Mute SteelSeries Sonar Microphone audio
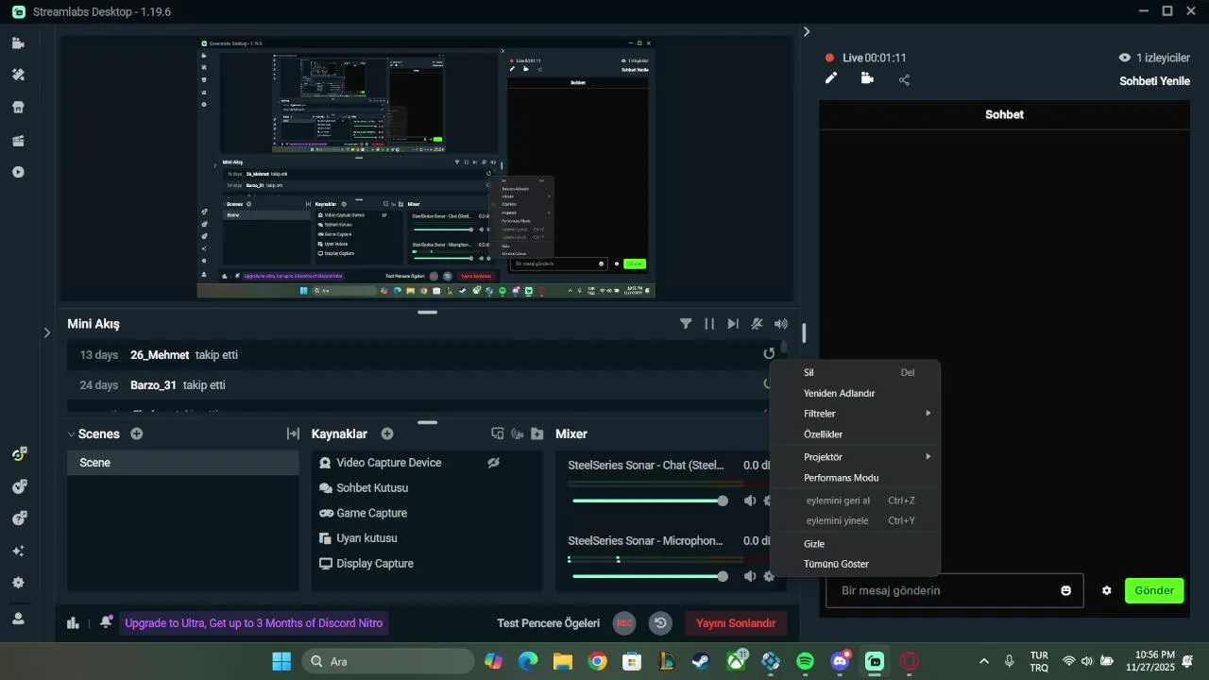The image size is (1209, 680). pos(750,576)
